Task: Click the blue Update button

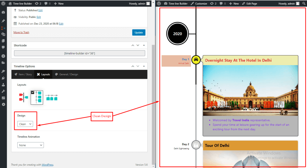Action: tap(139, 32)
